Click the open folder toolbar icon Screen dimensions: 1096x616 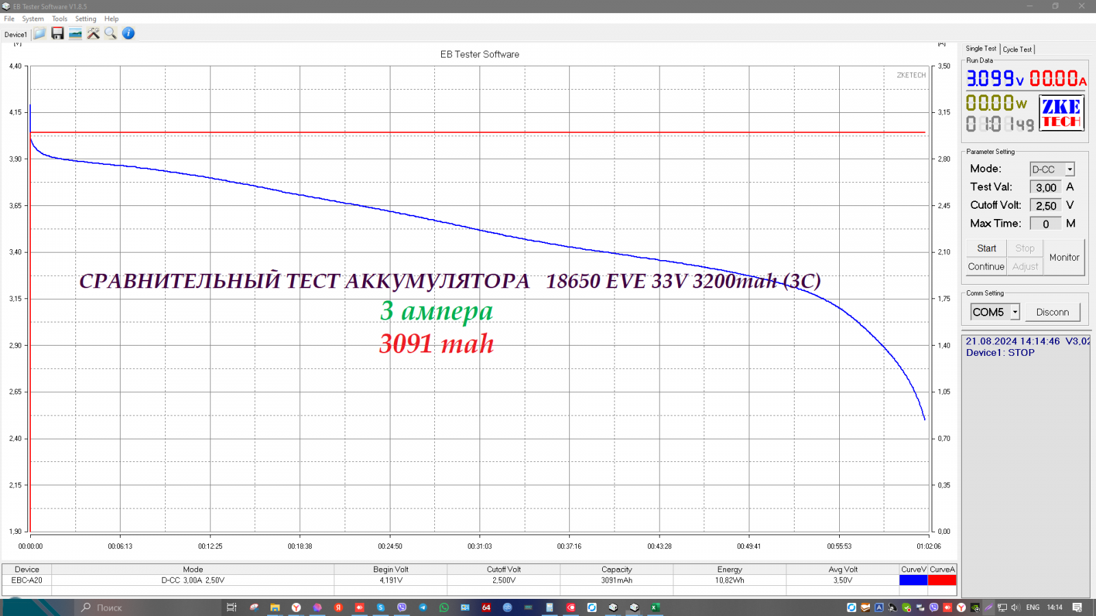point(40,34)
